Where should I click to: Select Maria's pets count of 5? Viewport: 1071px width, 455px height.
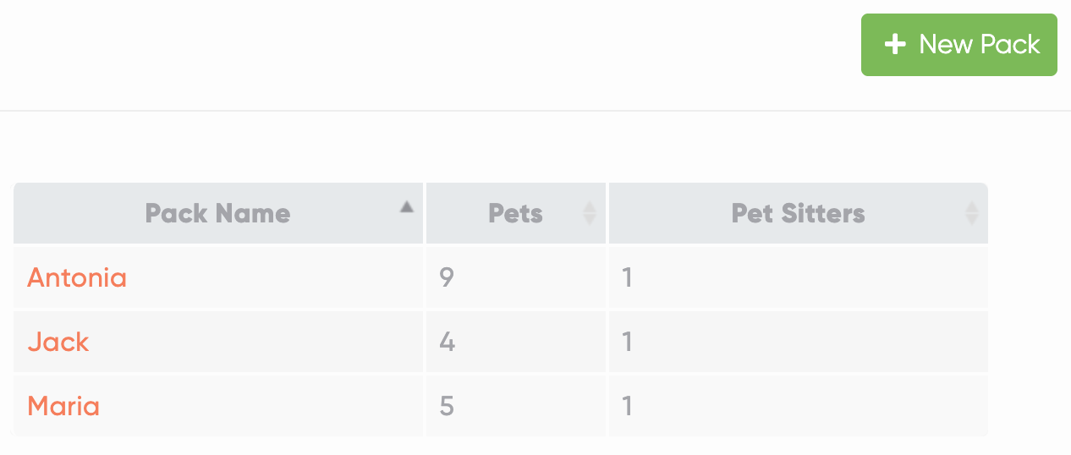pos(448,406)
